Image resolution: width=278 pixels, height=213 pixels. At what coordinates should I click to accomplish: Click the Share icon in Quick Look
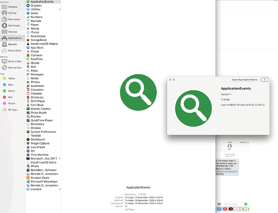[265, 79]
